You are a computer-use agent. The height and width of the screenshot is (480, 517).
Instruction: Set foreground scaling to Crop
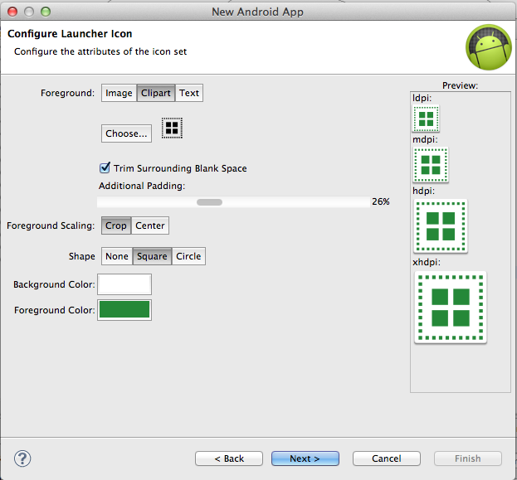pyautogui.click(x=116, y=225)
